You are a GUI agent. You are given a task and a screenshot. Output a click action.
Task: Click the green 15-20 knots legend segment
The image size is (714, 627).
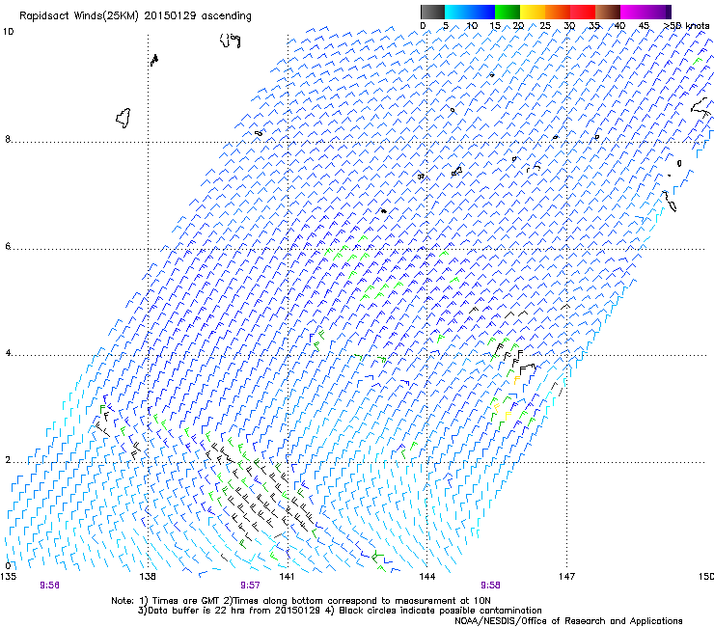coord(508,12)
